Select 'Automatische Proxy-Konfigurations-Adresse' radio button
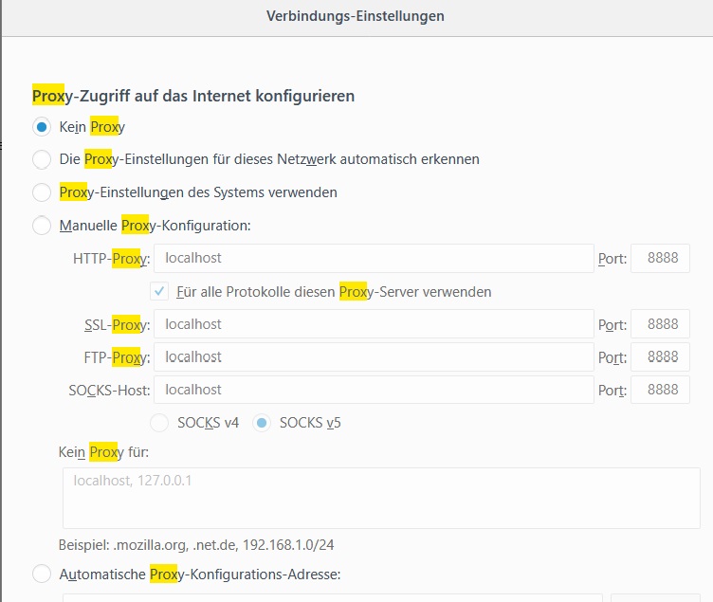 42,574
